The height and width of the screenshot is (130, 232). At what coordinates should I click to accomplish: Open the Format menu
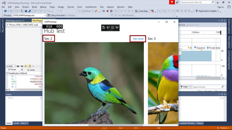coord(71,7)
